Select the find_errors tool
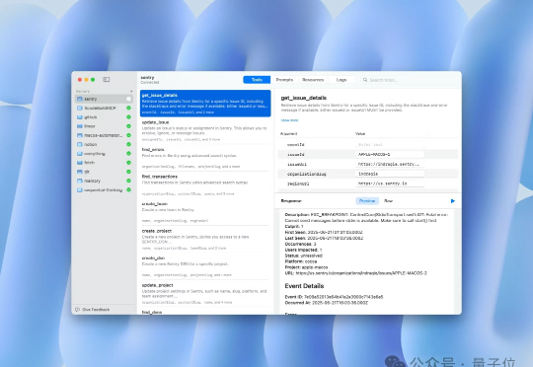This screenshot has height=367, width=533. point(205,158)
